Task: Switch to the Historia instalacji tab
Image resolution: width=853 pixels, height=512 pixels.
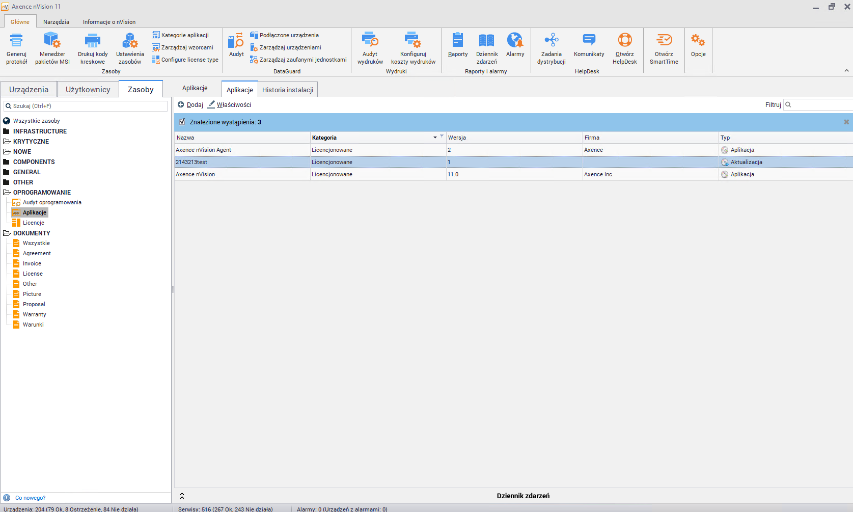Action: (288, 90)
